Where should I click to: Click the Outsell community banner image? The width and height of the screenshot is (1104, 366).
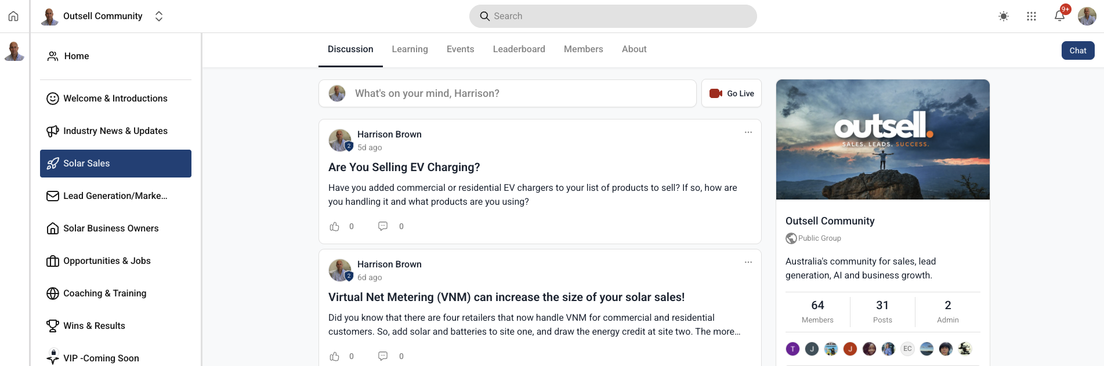pos(883,140)
